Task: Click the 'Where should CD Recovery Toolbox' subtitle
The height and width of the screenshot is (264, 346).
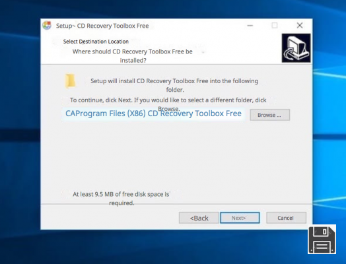Action: point(133,56)
